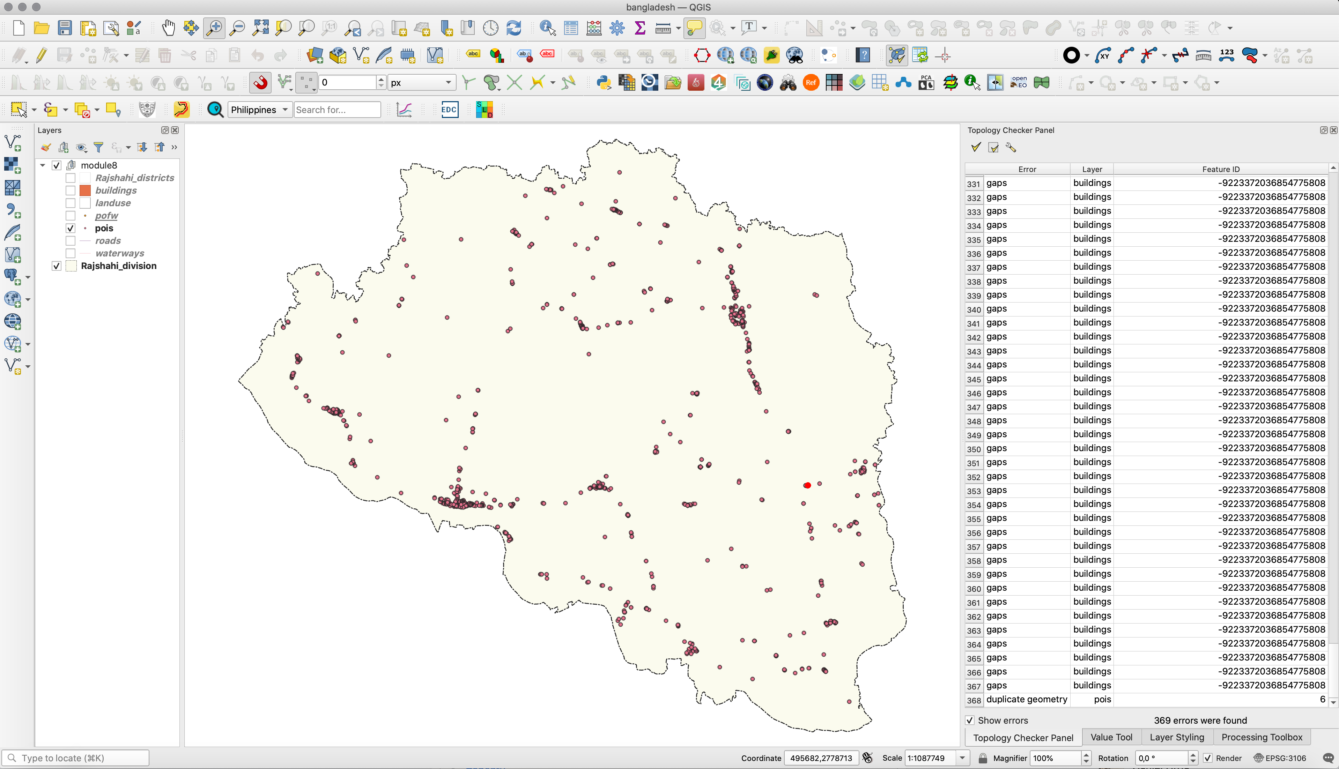Image resolution: width=1339 pixels, height=769 pixels.
Task: Open the geocoder locator magnifier icon
Action: pyautogui.click(x=215, y=110)
